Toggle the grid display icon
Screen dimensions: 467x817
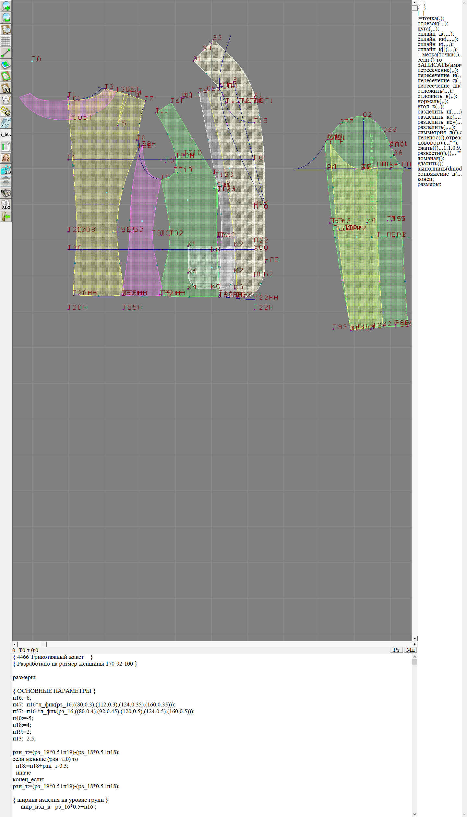click(6, 41)
